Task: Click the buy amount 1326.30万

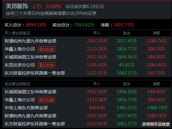Action: pyautogui.click(x=97, y=65)
